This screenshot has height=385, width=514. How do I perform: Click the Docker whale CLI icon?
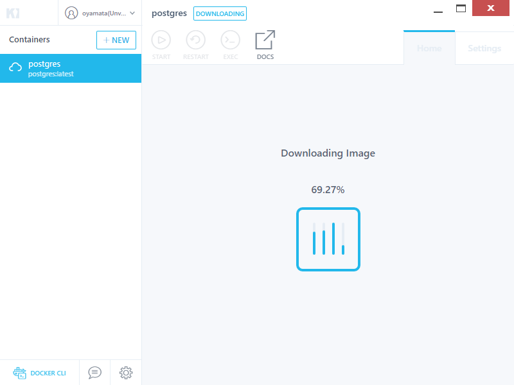point(20,373)
